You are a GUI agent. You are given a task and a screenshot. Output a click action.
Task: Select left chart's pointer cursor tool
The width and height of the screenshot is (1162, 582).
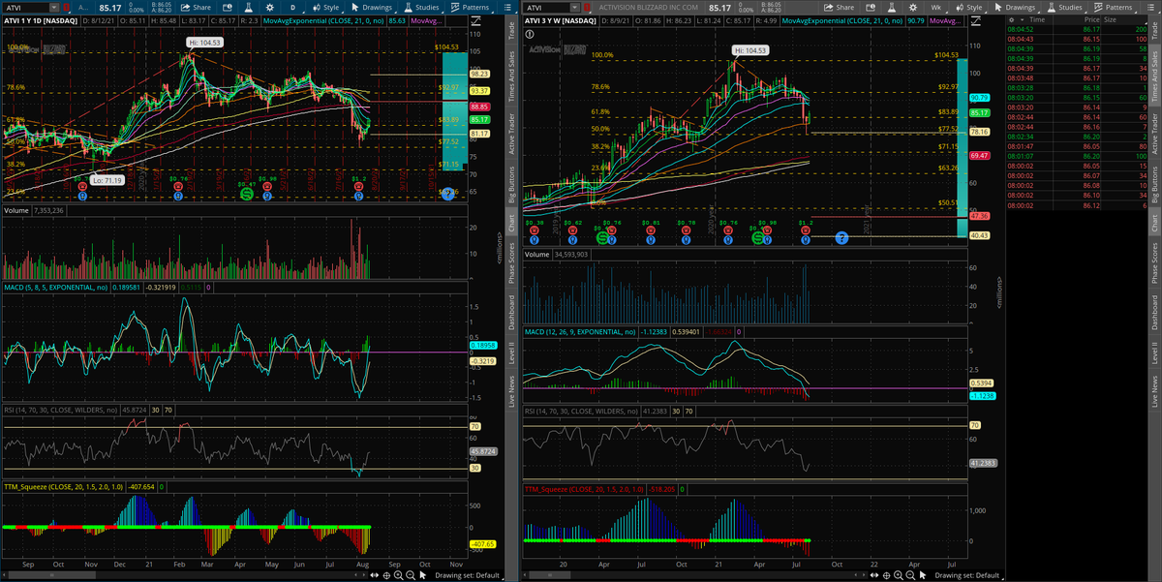click(x=422, y=575)
